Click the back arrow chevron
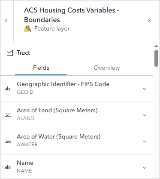Screen dimensions: 160x179 tap(6, 21)
